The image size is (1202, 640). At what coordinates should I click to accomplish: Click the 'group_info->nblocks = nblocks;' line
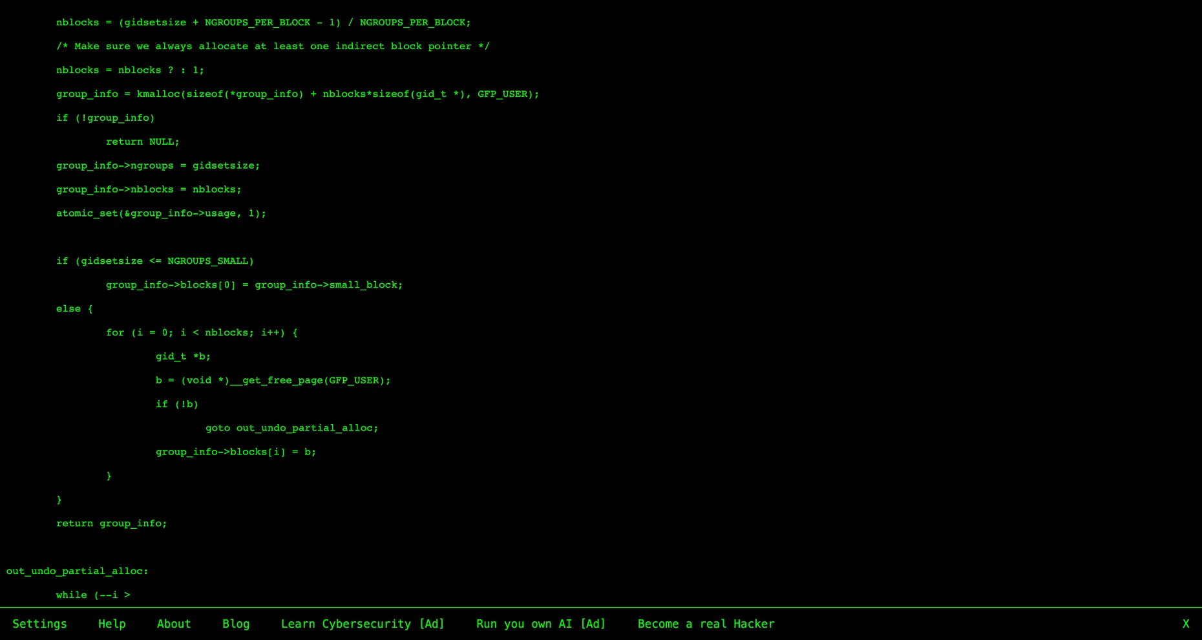point(149,189)
